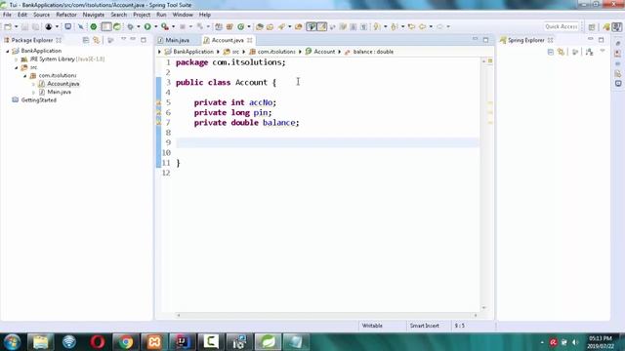
Task: Collapse All in Package Explorer
Action: pos(85,40)
